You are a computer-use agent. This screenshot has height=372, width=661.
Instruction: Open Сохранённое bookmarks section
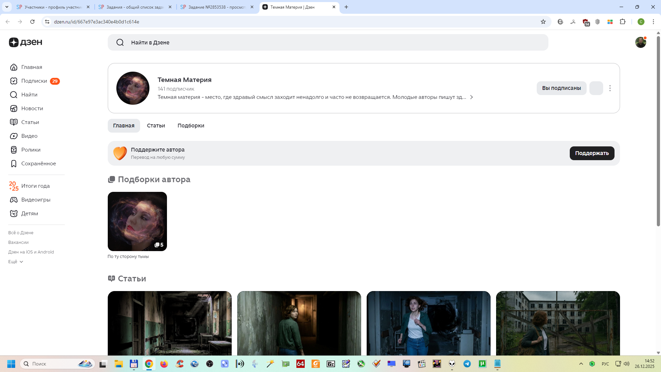coord(38,164)
